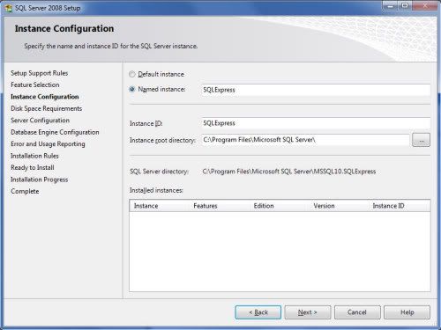441x330 pixels.
Task: Close the SQL Server 2008 Setup window
Action: (425, 6)
